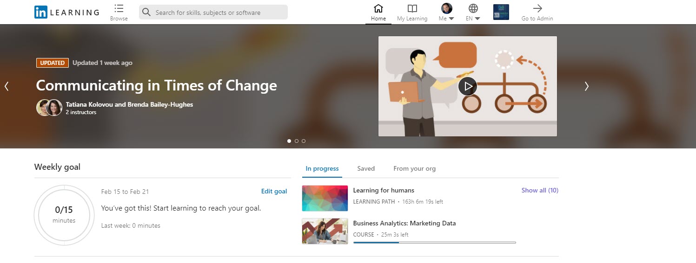Image resolution: width=696 pixels, height=263 pixels.
Task: Select the second carousel dot indicator
Action: click(x=297, y=141)
